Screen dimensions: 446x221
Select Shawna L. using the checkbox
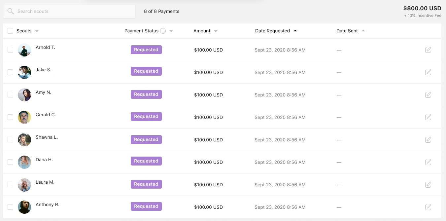point(11,140)
